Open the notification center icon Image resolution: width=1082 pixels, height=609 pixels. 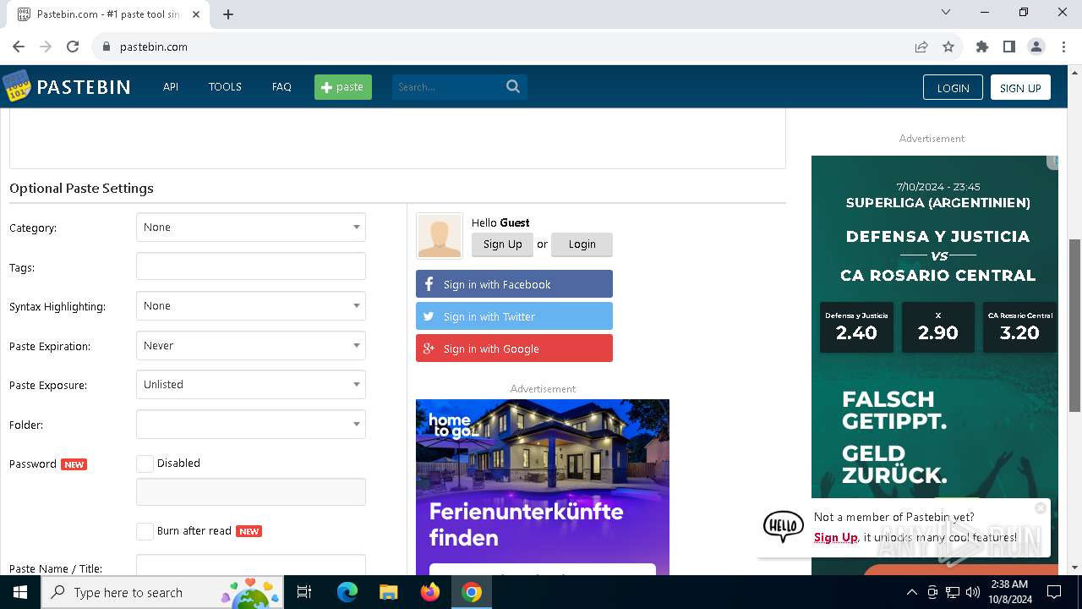(x=1054, y=592)
